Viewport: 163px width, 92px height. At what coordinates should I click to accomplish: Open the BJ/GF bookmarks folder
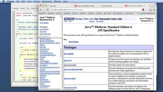coord(43,13)
